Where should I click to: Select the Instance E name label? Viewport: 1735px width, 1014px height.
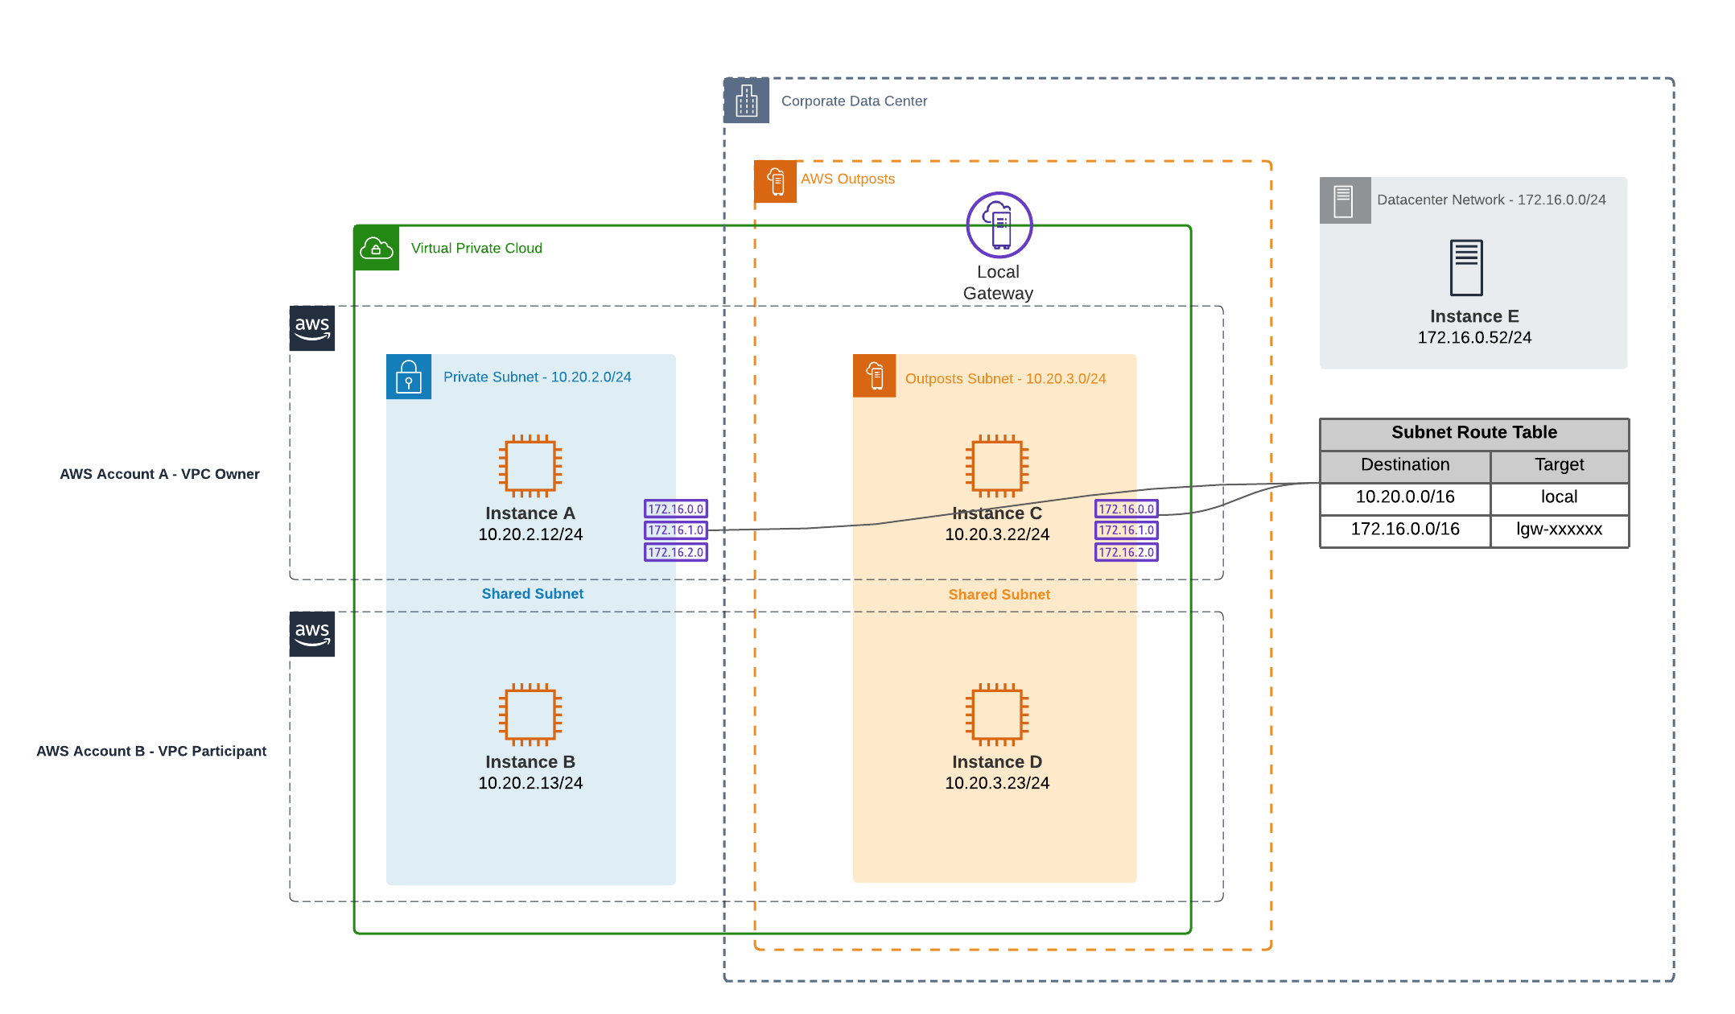pyautogui.click(x=1474, y=317)
